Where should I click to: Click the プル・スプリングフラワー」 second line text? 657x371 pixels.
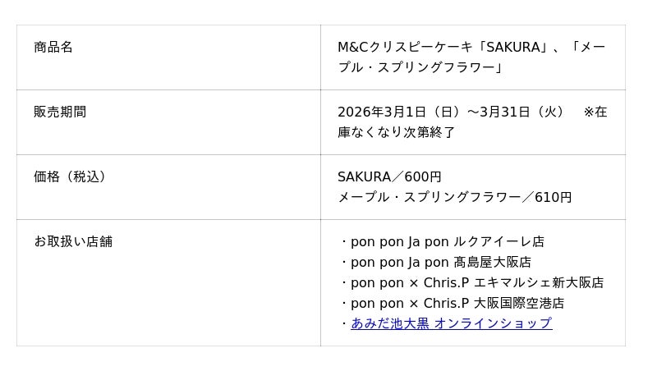click(x=420, y=67)
